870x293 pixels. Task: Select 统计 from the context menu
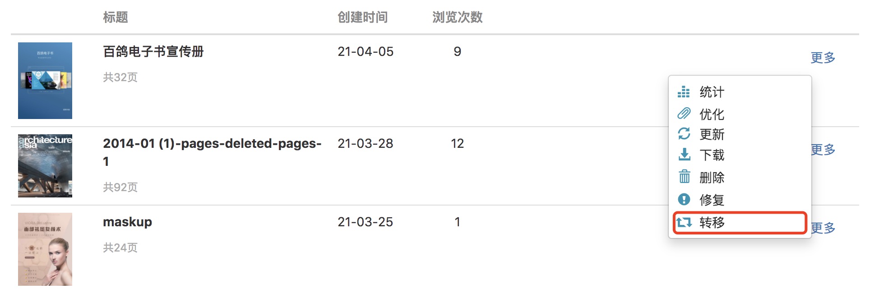tap(712, 92)
